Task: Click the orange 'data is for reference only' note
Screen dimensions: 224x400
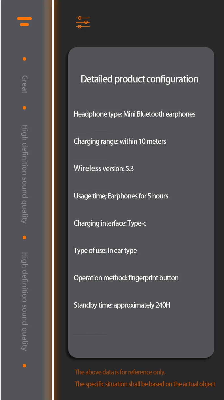Action: pos(120,372)
